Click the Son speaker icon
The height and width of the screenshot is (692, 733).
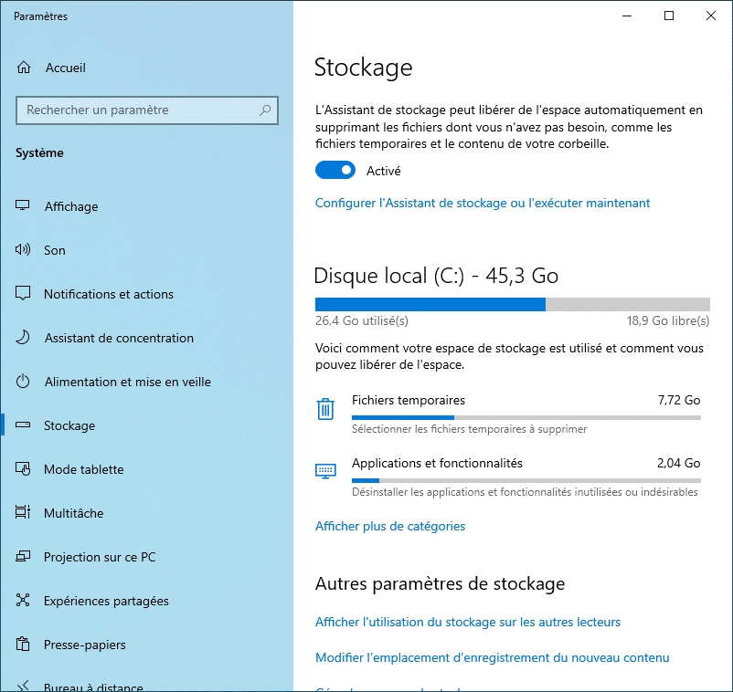[x=24, y=250]
